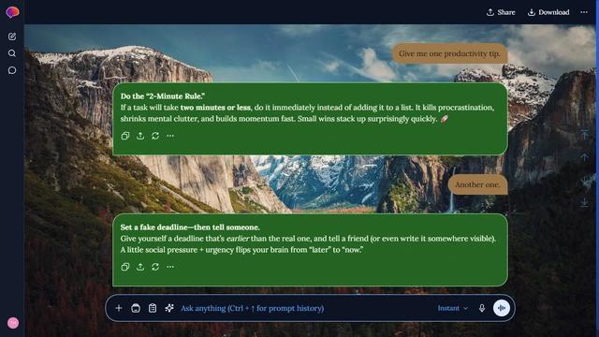Start a new chat with the pencil icon

click(12, 37)
